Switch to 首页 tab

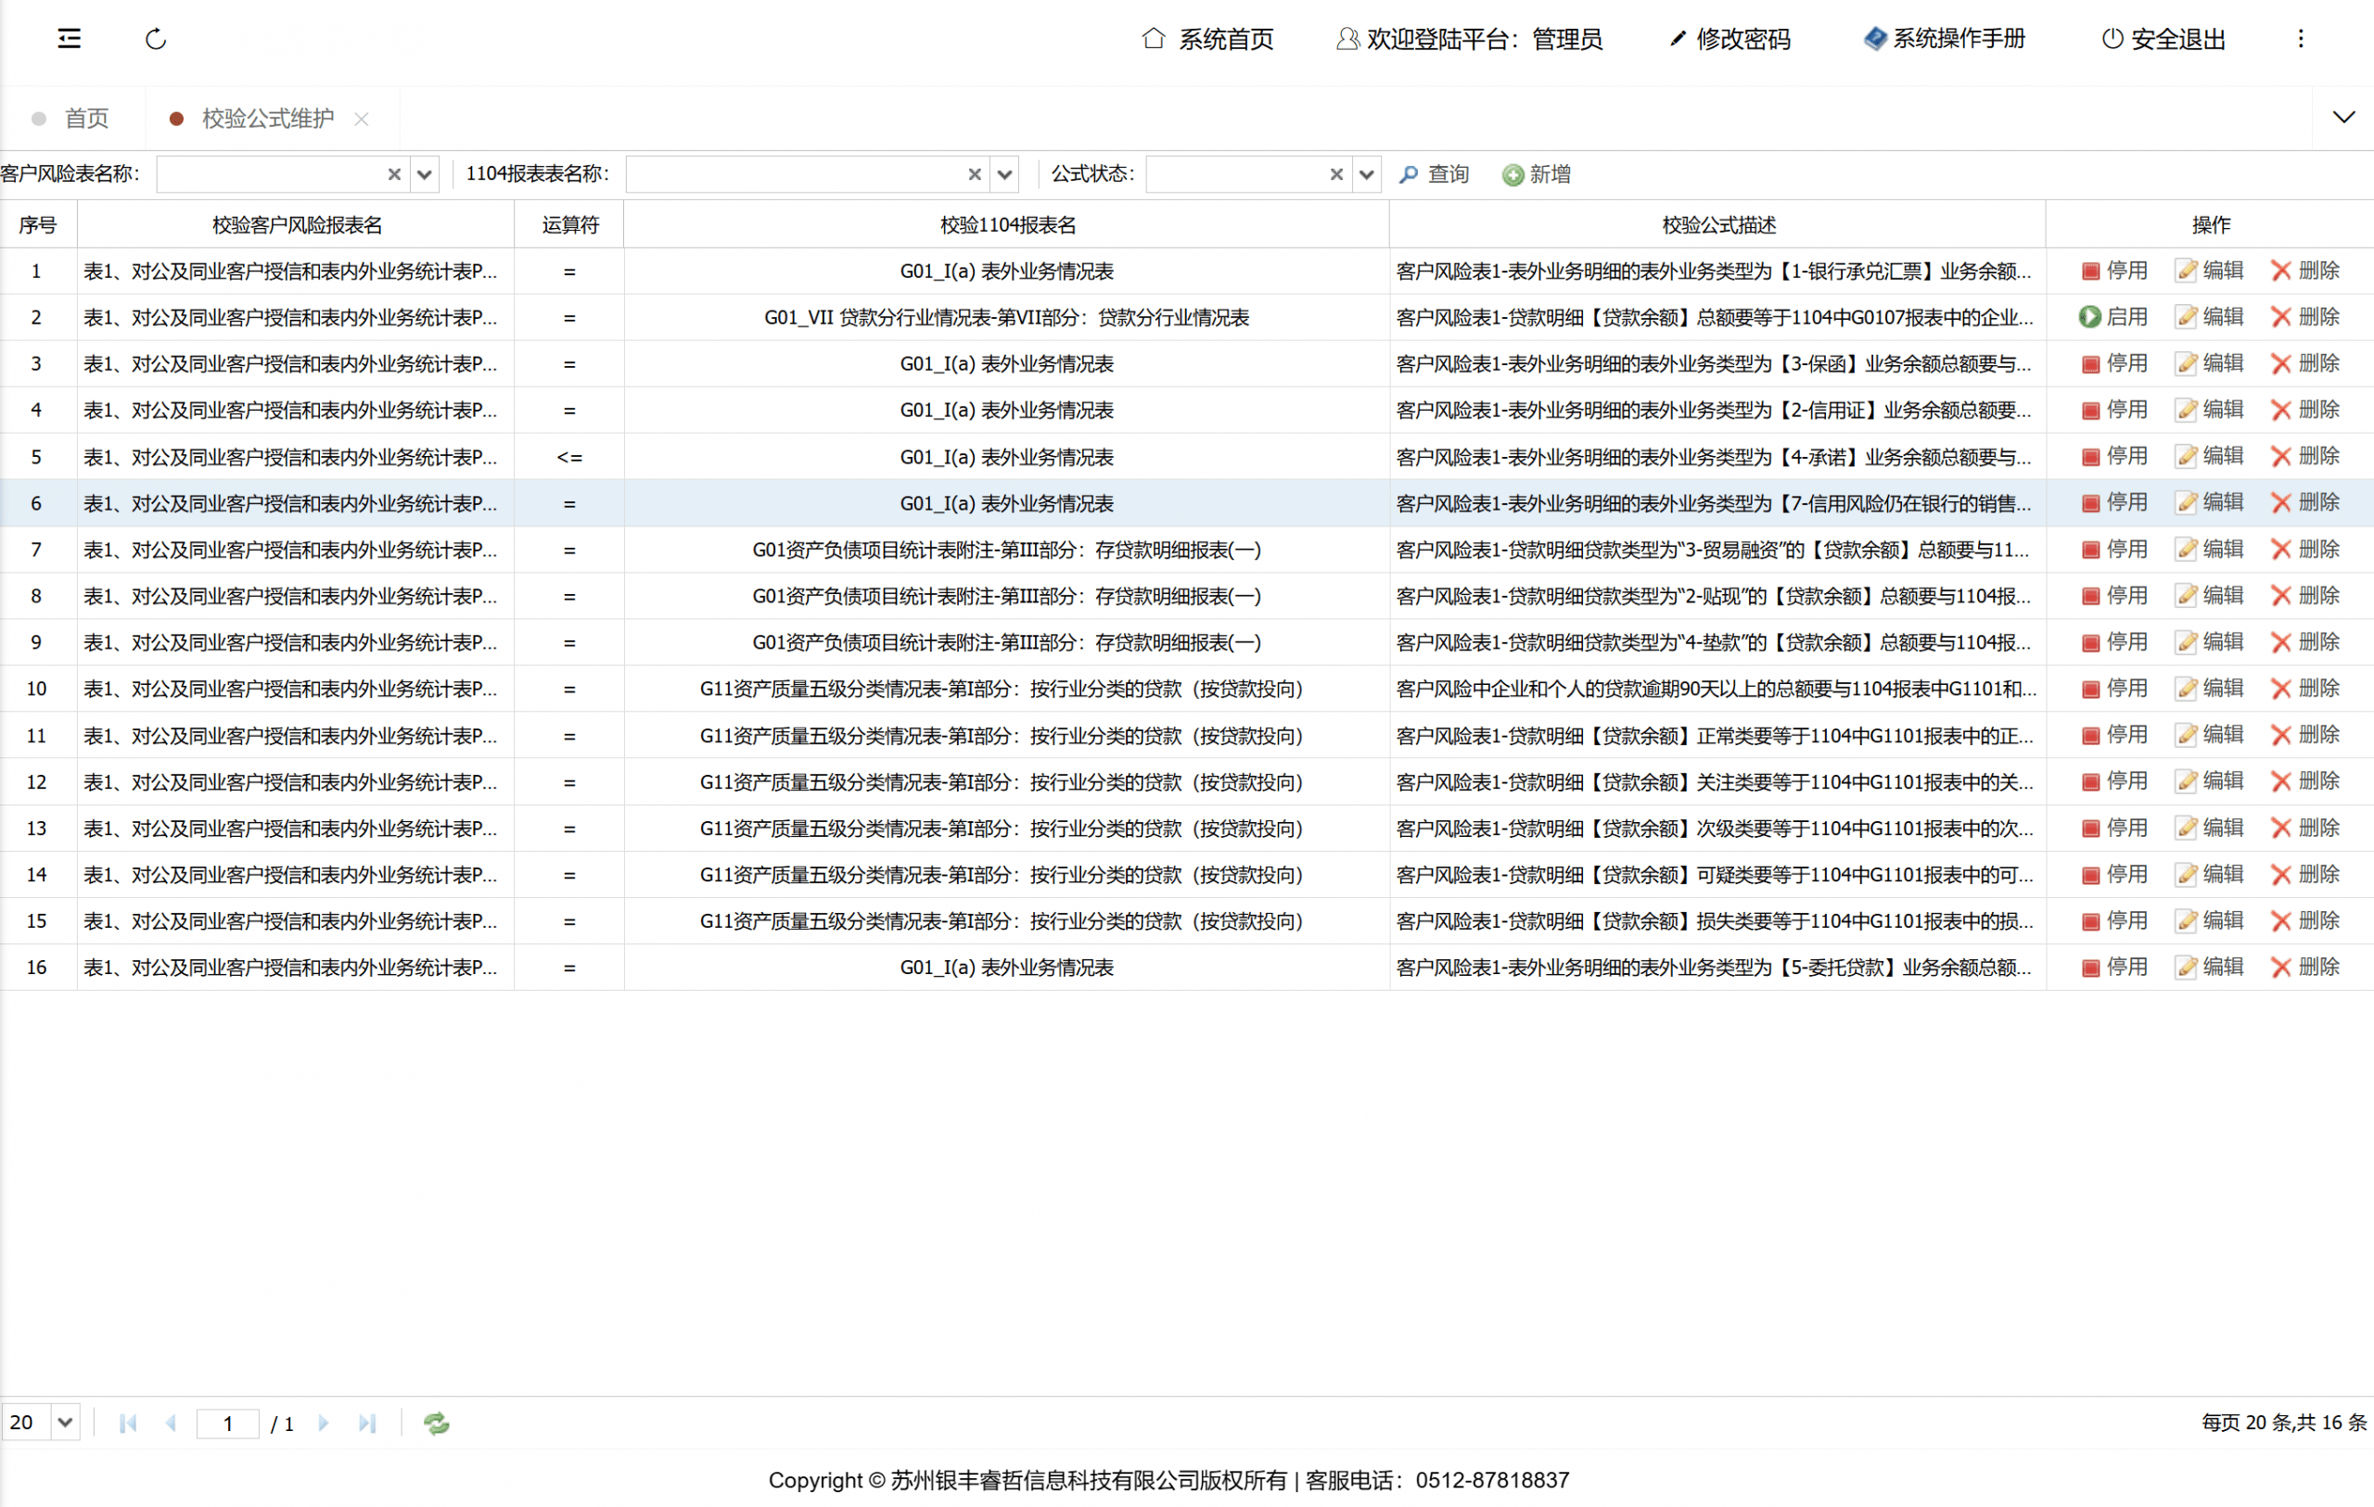click(x=85, y=119)
